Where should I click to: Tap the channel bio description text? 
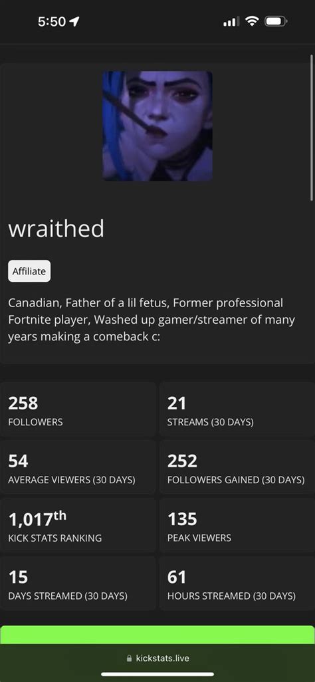point(152,320)
